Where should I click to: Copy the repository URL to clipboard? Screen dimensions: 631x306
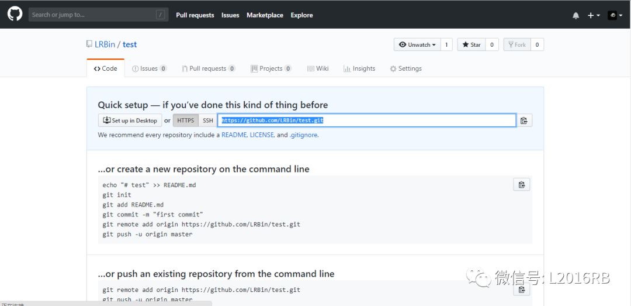[x=523, y=121]
